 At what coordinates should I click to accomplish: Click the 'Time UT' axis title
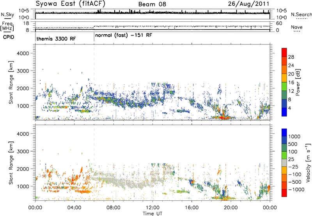click(152, 213)
